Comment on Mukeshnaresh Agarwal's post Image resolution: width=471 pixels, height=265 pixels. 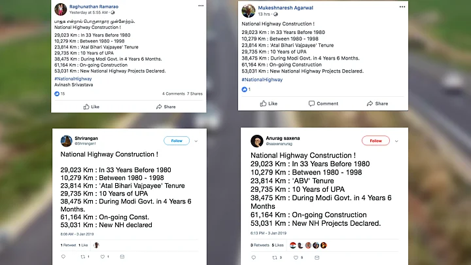[323, 103]
